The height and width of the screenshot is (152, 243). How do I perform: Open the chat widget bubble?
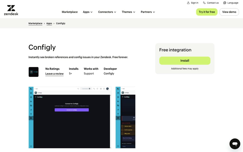pyautogui.click(x=235, y=144)
